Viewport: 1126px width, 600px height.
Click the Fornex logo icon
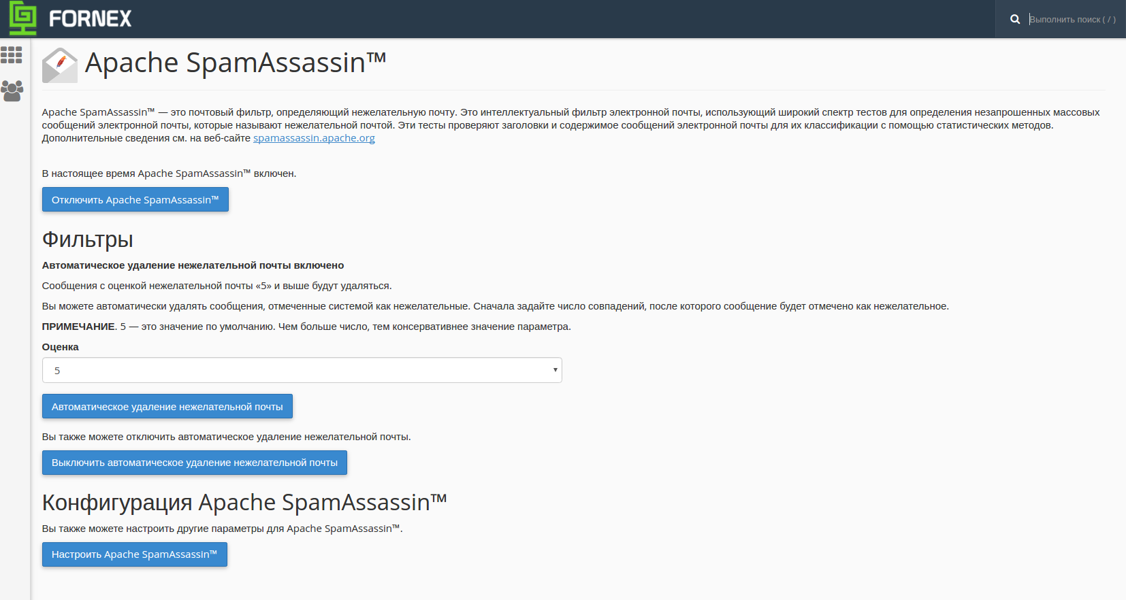pos(23,18)
